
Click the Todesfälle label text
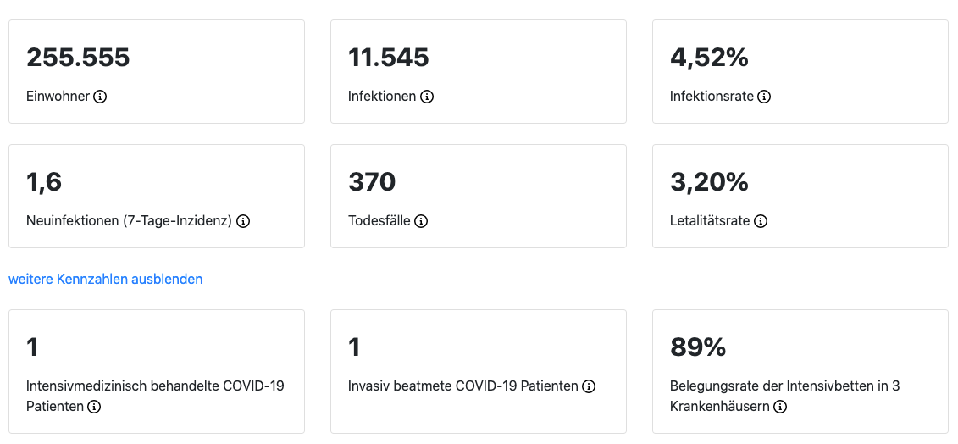(379, 221)
